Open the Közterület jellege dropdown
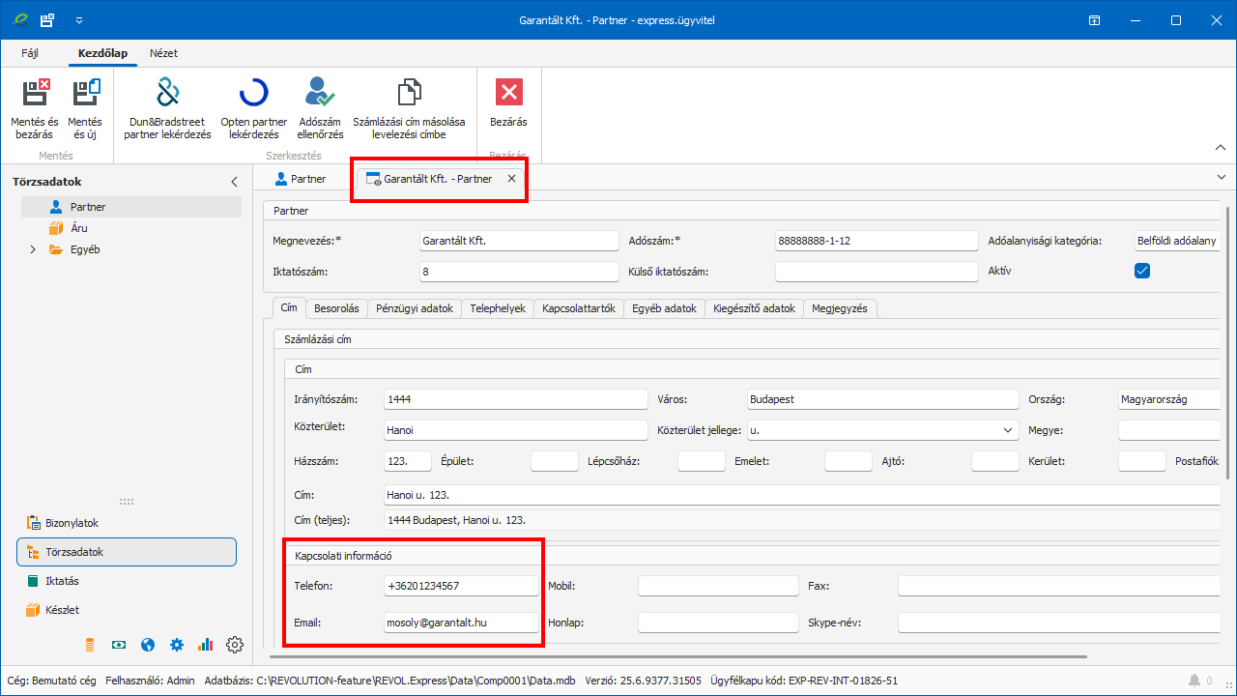 pos(1008,430)
